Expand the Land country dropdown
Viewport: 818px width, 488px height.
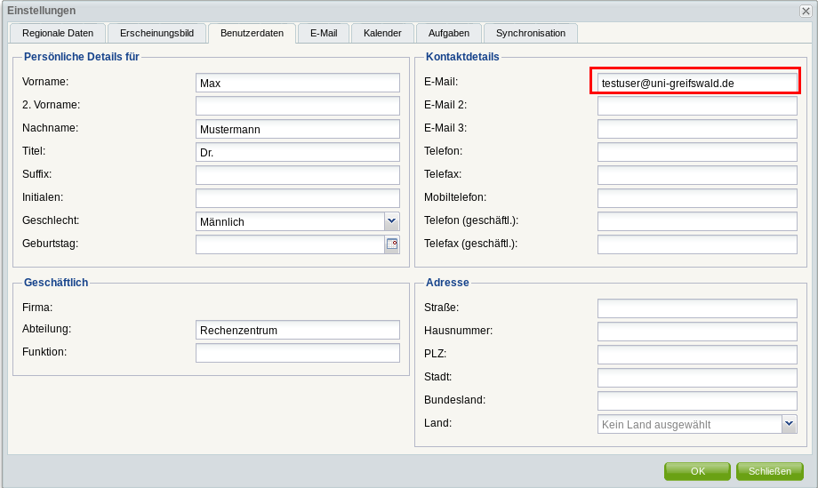tap(789, 424)
